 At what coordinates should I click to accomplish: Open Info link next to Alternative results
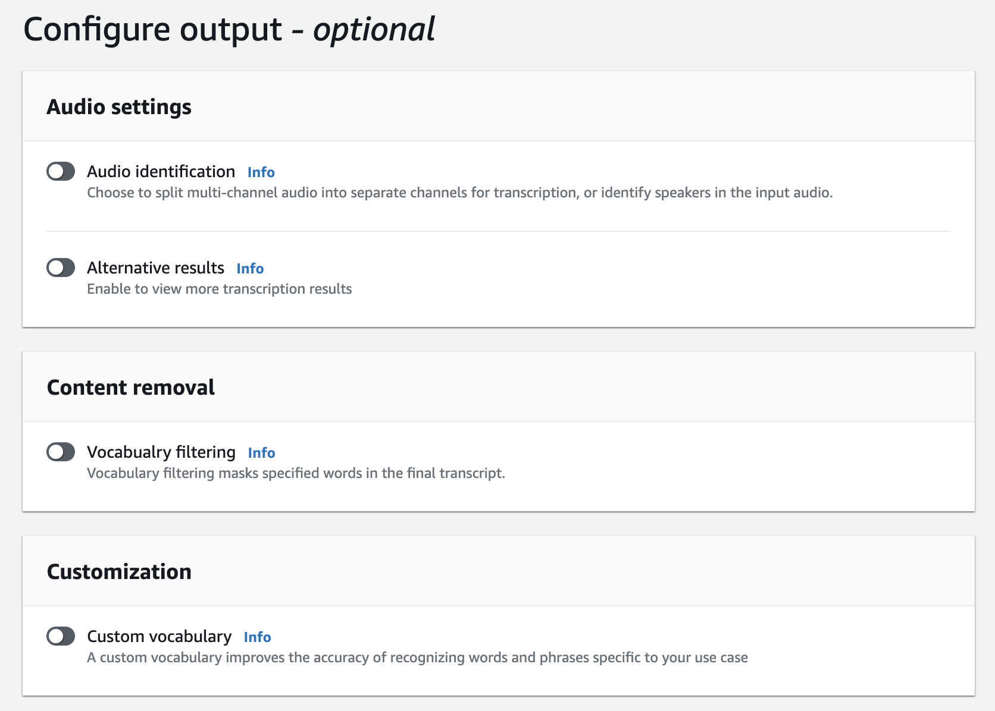[250, 269]
